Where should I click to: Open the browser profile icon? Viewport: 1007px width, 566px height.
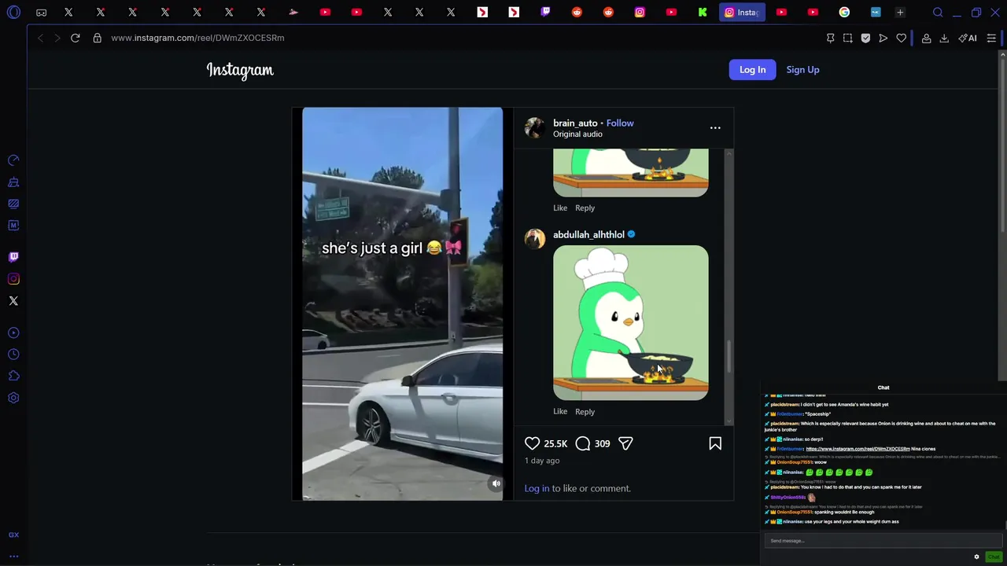point(927,38)
